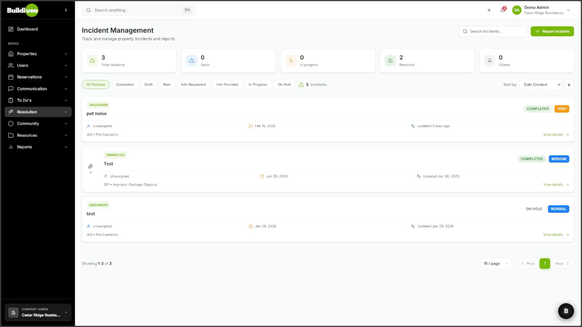582x327 pixels.
Task: Click the plus quick-add icon in header
Action: pos(489,10)
